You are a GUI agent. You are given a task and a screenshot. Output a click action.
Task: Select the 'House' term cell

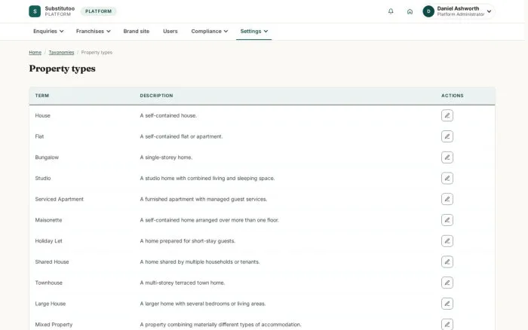42,115
